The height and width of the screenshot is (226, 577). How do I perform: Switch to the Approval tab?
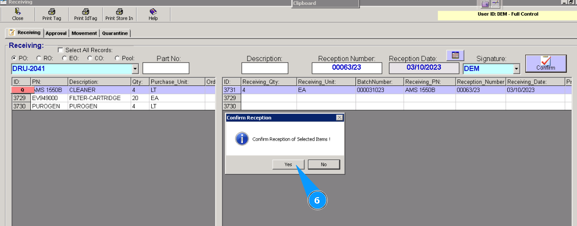[x=56, y=33]
